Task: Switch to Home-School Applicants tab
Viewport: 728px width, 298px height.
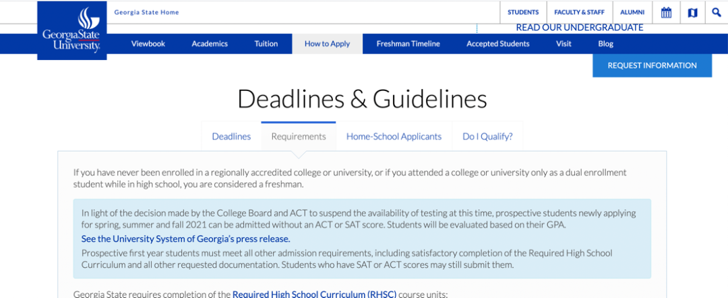Action: tap(394, 136)
